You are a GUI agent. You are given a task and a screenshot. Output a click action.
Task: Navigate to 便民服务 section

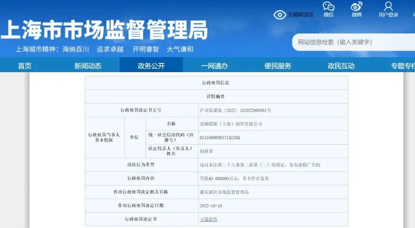click(x=277, y=65)
